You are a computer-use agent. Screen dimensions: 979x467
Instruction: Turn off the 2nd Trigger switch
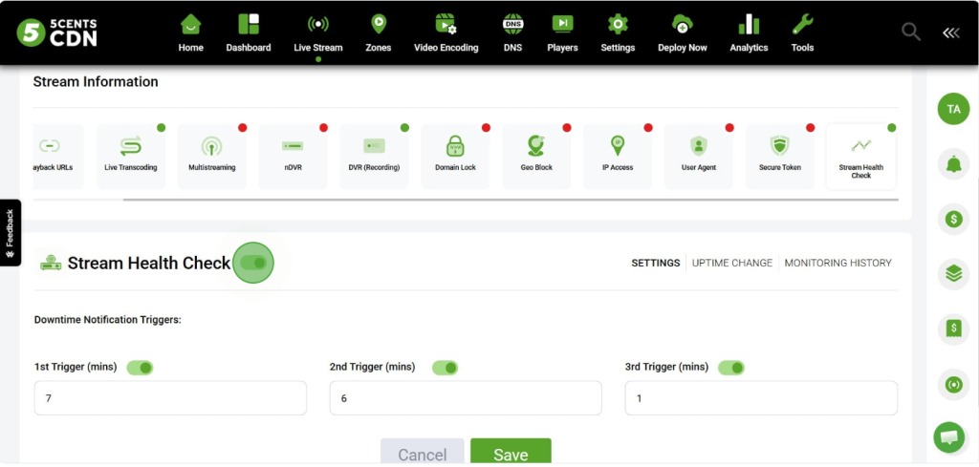coord(445,368)
